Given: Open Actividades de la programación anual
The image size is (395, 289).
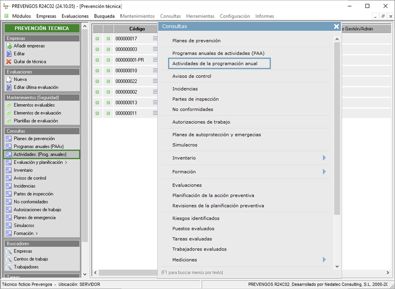Looking at the screenshot, I should pyautogui.click(x=215, y=64).
